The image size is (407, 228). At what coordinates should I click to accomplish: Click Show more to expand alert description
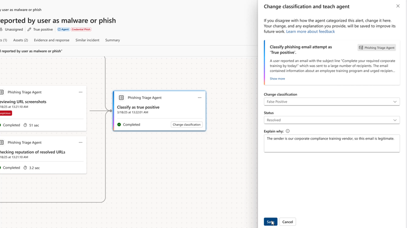[277, 79]
